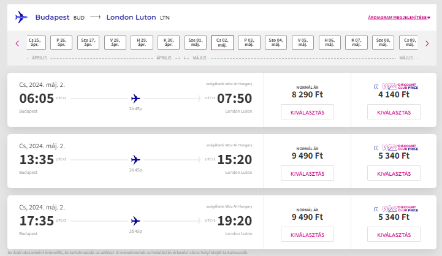Image resolution: width=442 pixels, height=256 pixels.
Task: Select the P 03, máj. date tab
Action: pos(249,43)
